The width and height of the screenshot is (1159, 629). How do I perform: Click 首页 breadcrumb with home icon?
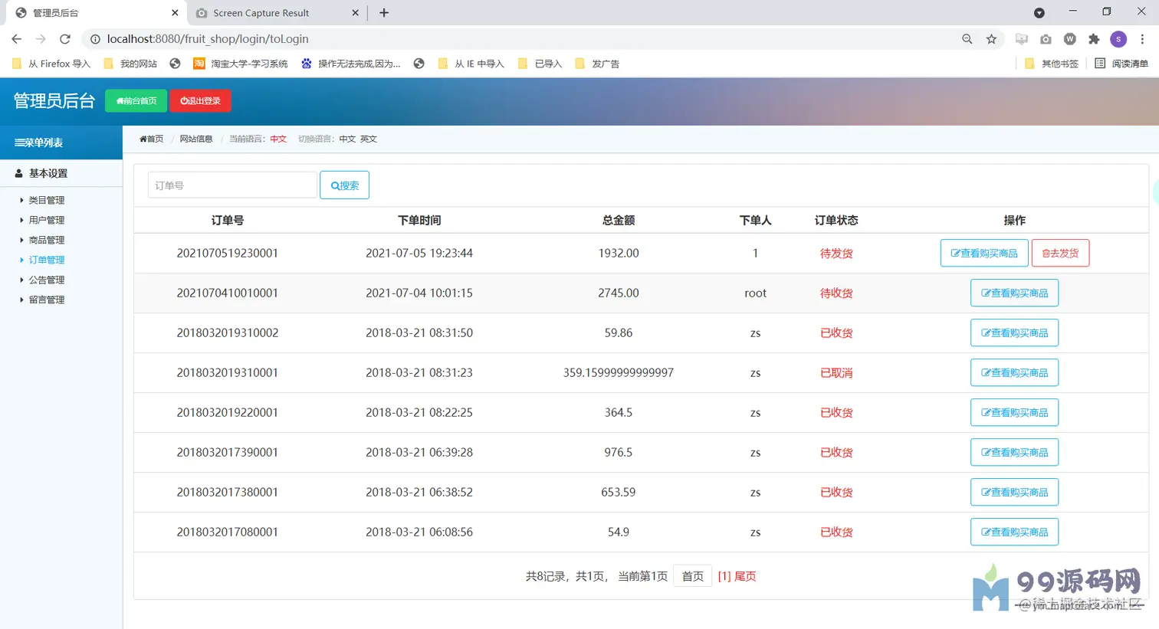151,139
